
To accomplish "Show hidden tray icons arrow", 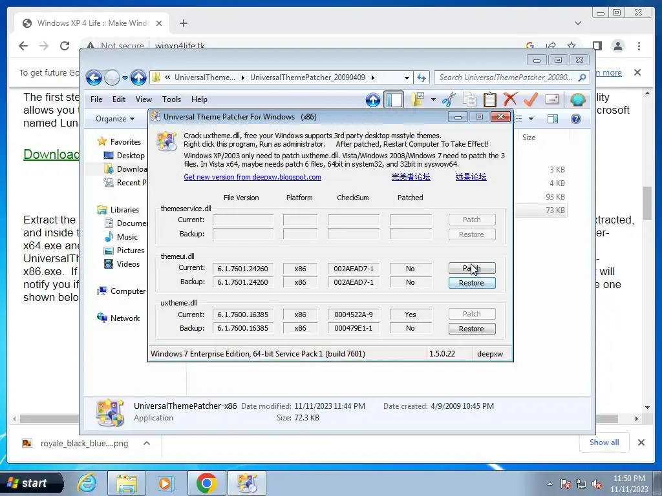I will coord(550,484).
